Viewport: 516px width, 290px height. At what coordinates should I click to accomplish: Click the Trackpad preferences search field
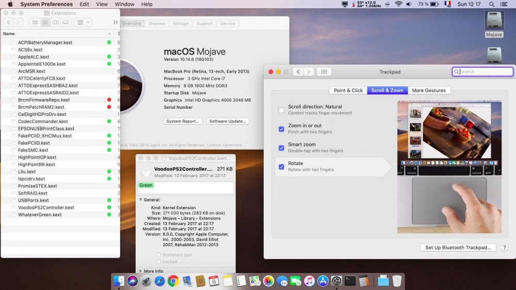click(x=482, y=72)
